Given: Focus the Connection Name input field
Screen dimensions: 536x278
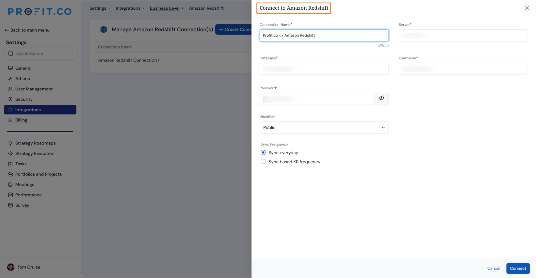Looking at the screenshot, I should [324, 35].
